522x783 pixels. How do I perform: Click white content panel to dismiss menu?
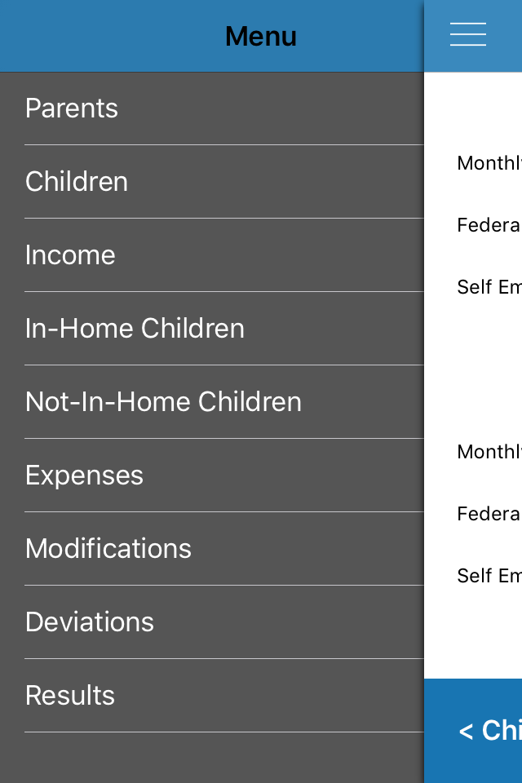pyautogui.click(x=473, y=369)
